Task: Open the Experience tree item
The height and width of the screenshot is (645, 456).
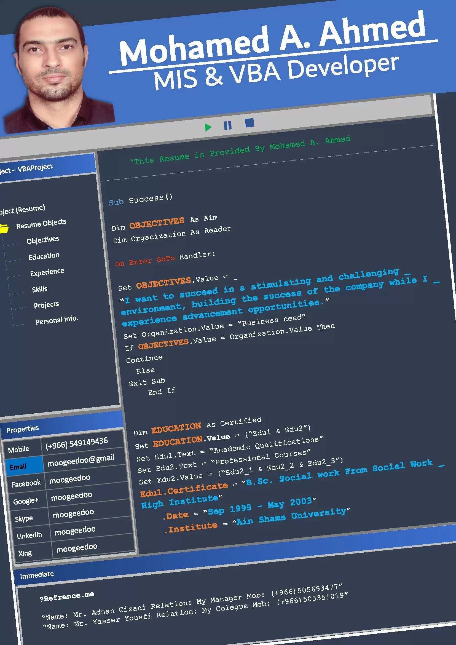Action: coord(47,272)
